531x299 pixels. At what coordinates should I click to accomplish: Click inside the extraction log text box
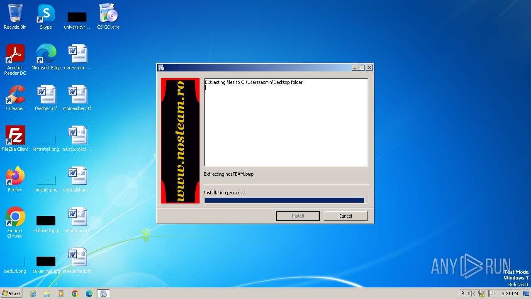(286, 123)
